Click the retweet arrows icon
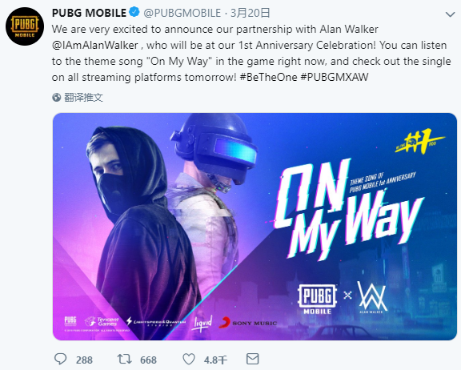Viewport: 461px width, 370px height. [x=124, y=359]
